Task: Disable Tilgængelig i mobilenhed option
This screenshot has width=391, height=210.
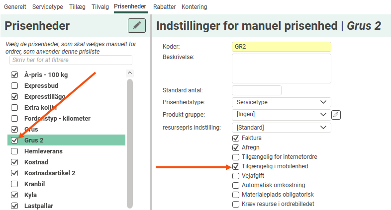Action: coord(236,166)
